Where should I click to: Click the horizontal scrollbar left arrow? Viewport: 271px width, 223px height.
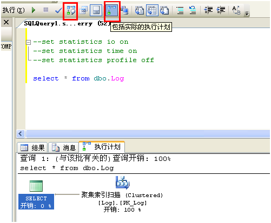[21, 134]
